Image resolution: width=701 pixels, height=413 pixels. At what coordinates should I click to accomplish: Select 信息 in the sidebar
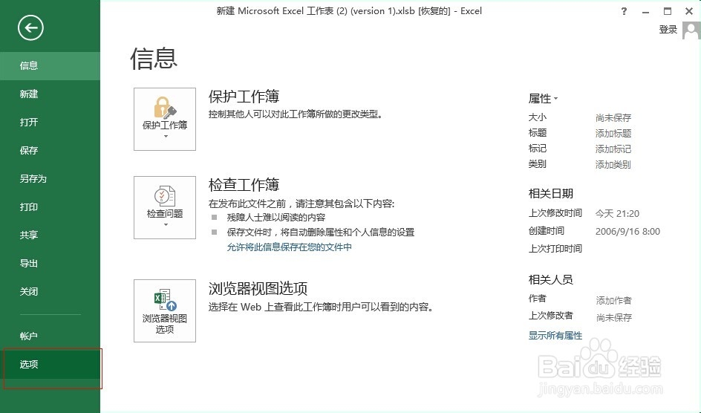point(50,65)
